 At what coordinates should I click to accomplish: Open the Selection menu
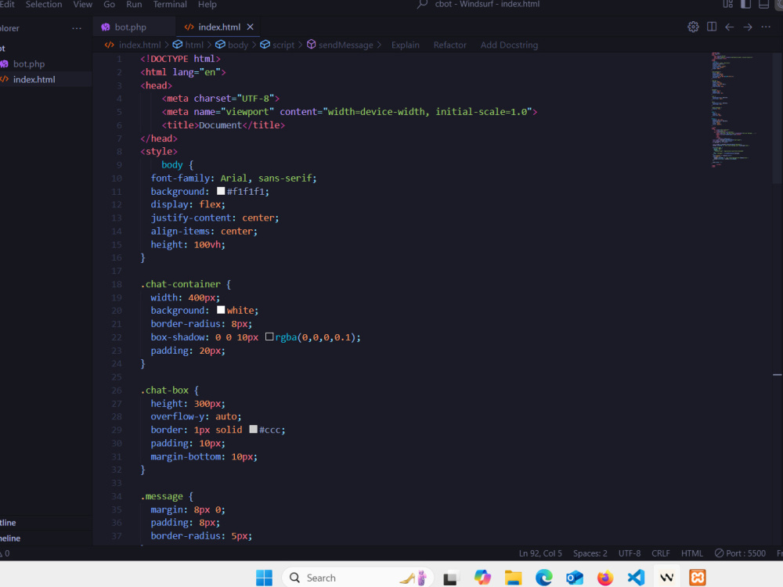coord(44,5)
